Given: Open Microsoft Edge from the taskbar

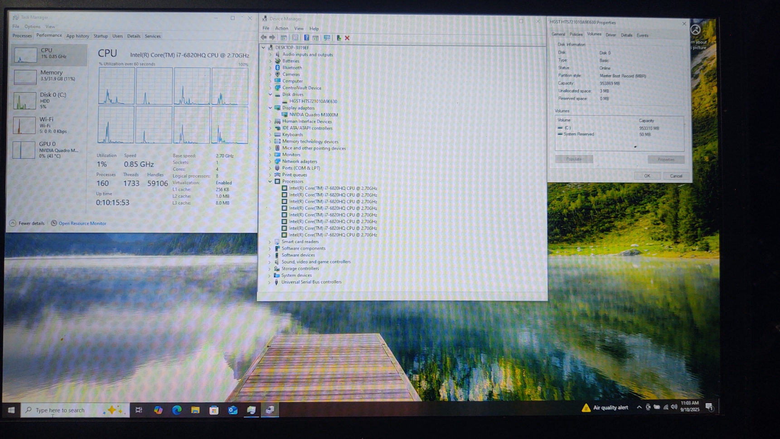Looking at the screenshot, I should (177, 410).
